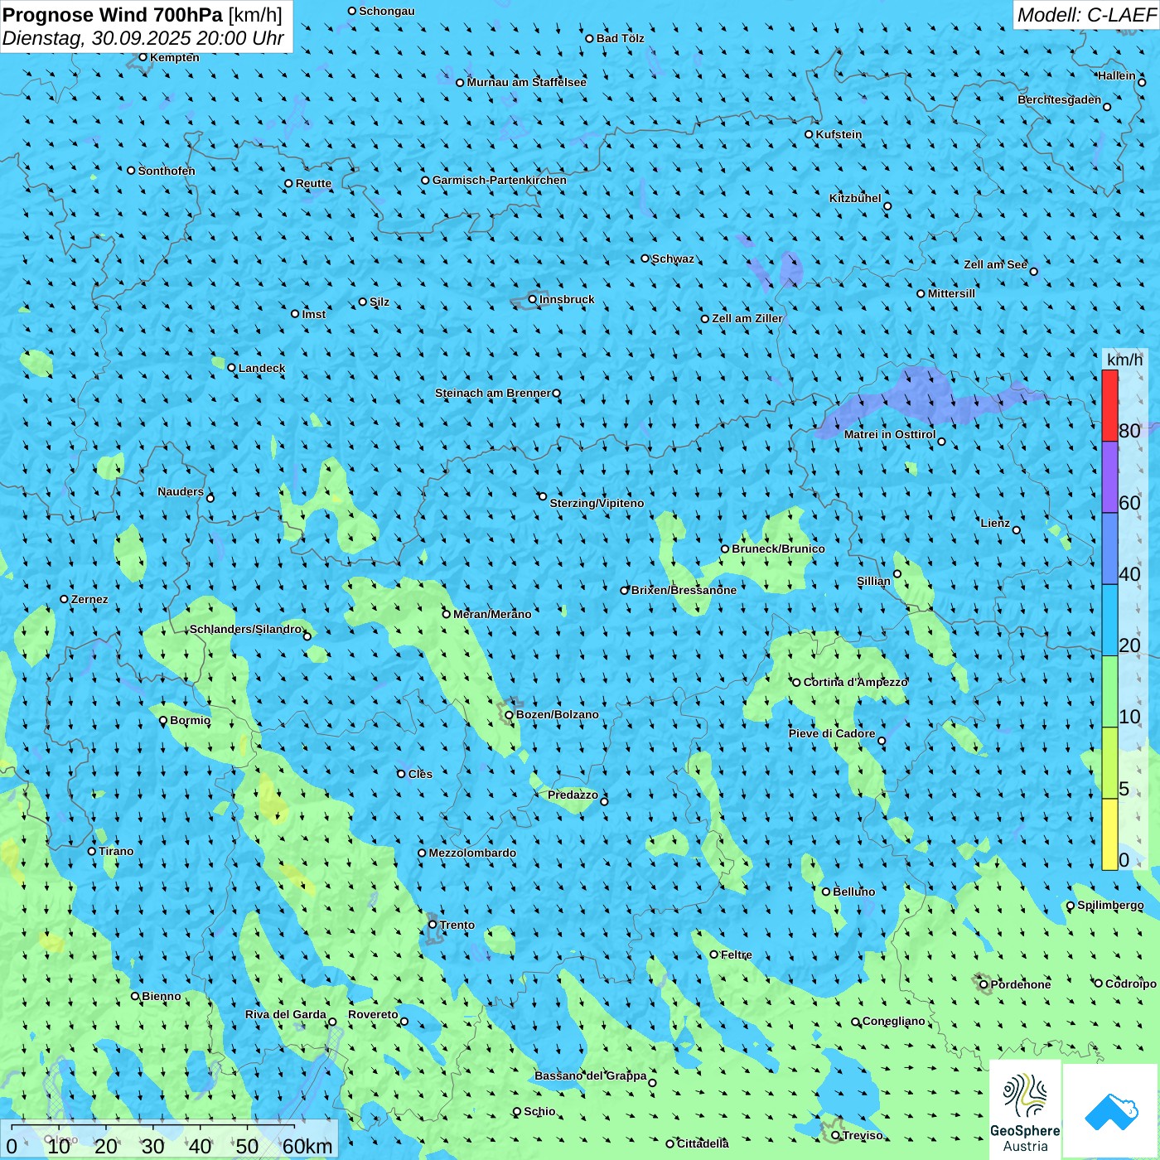Viewport: 1160px width, 1160px height.
Task: Click the 'Bormio' label
Action: click(x=190, y=720)
